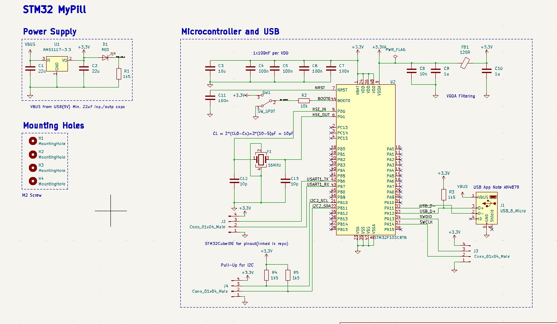557x324 pixels.
Task: Select the I2C2_SCL net label
Action: (319, 200)
